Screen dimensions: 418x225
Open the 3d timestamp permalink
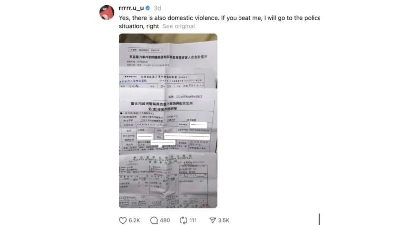[157, 8]
